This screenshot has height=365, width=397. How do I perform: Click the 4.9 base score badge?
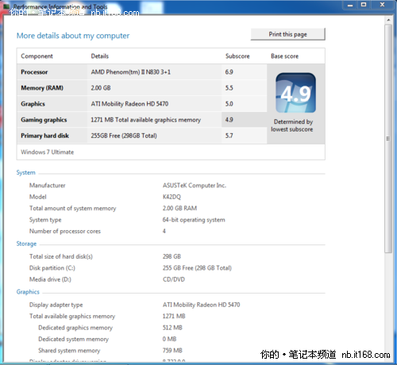(295, 93)
